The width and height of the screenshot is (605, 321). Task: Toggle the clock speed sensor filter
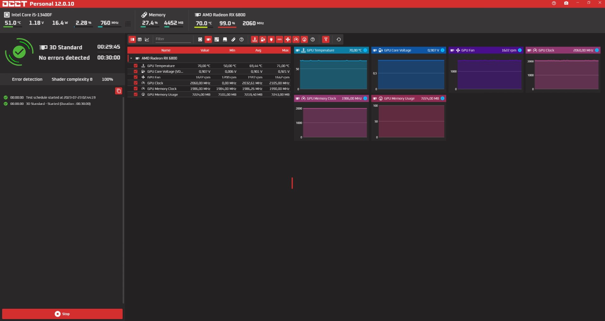(x=296, y=39)
